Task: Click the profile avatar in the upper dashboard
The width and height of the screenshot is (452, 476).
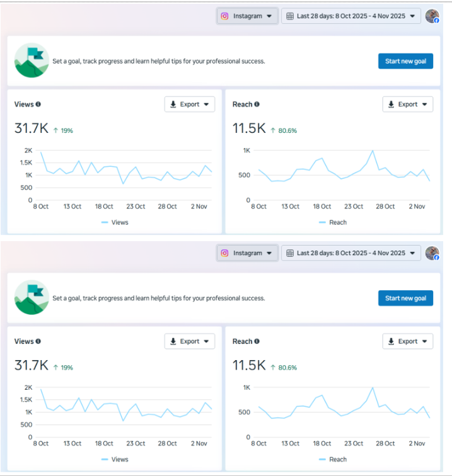Action: [432, 16]
